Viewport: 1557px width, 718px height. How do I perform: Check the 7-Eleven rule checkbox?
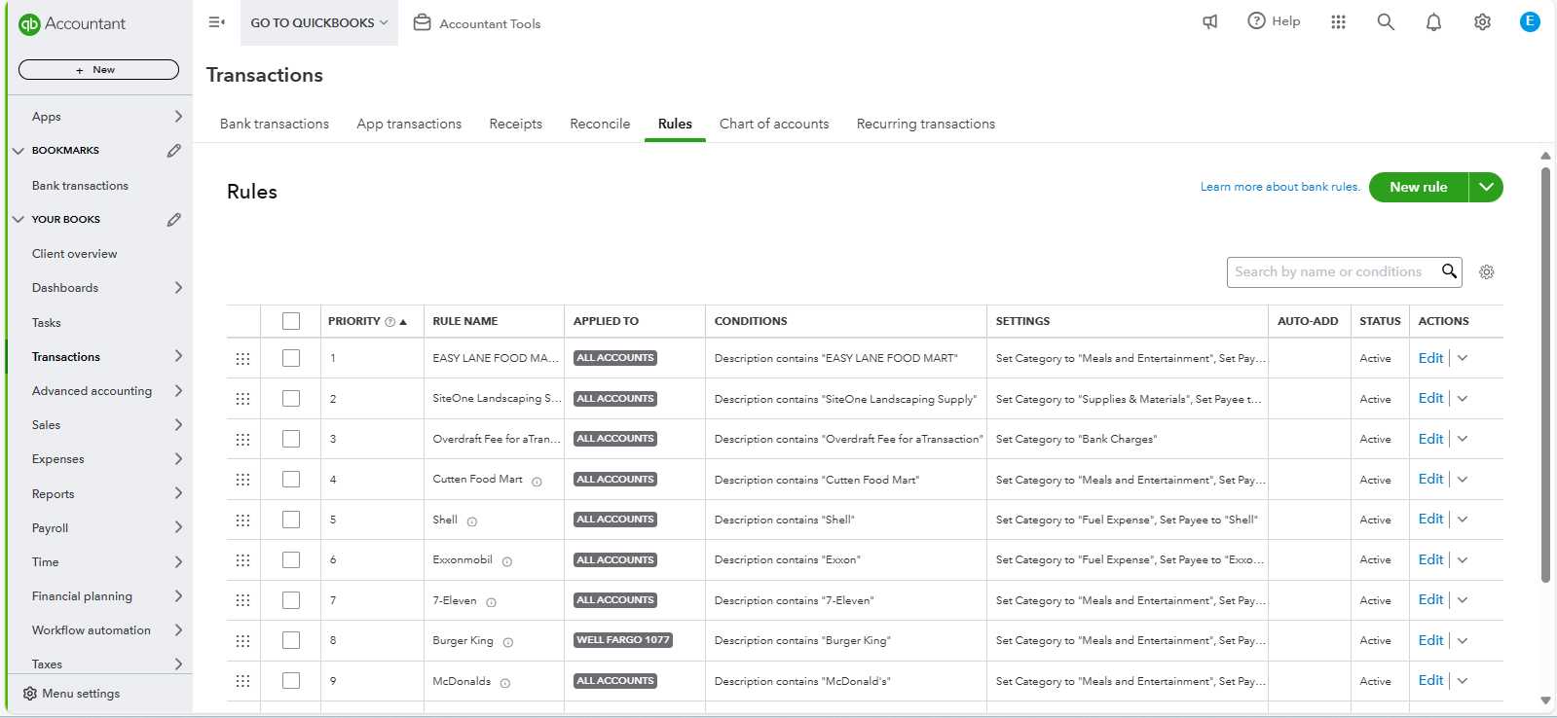291,600
